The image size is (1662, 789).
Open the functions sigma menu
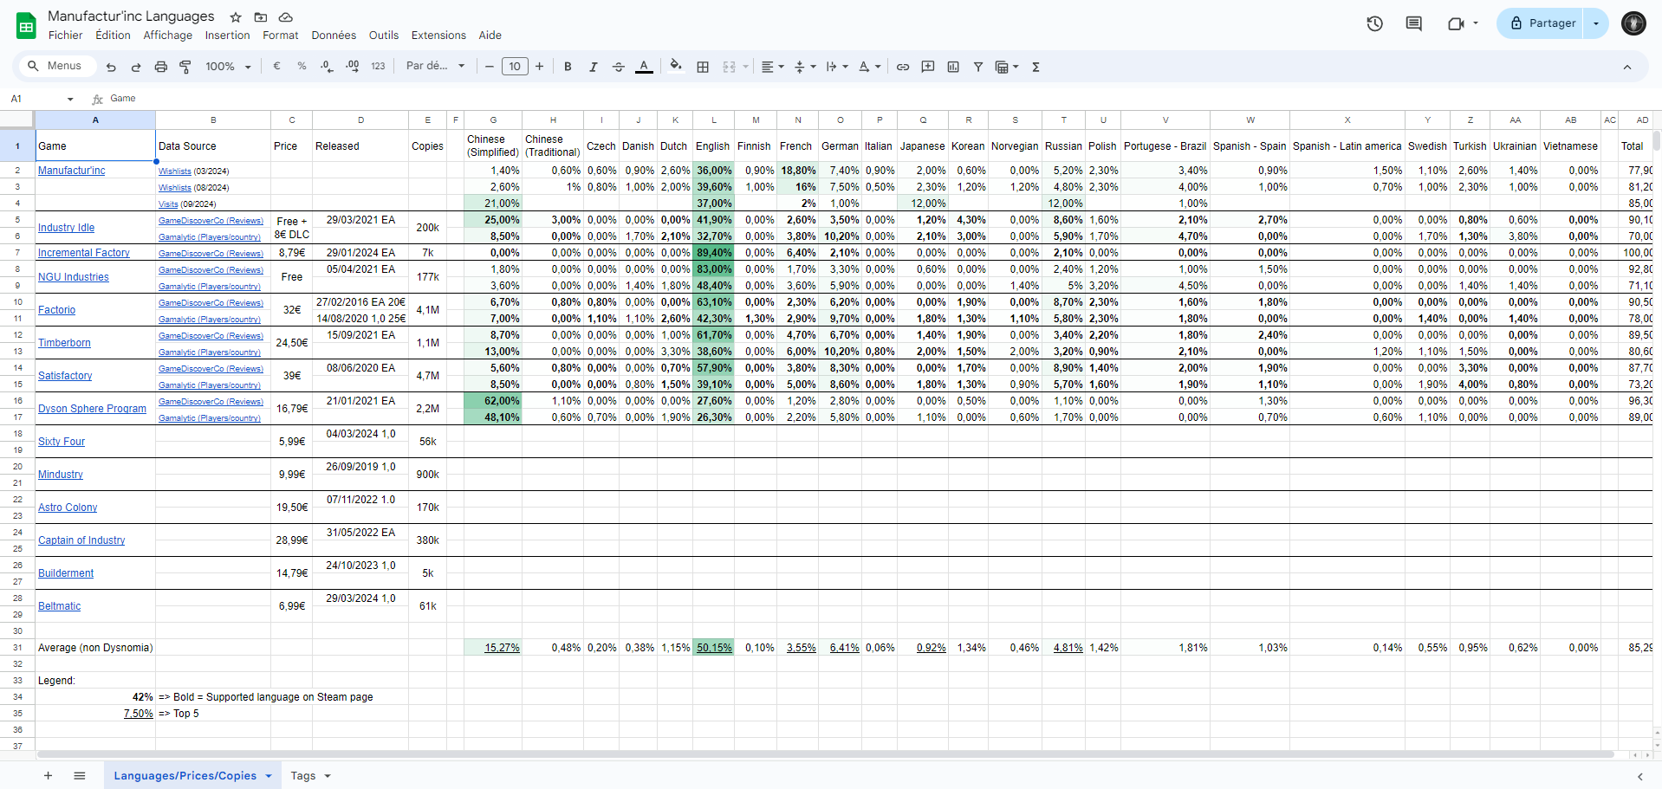click(x=1036, y=67)
